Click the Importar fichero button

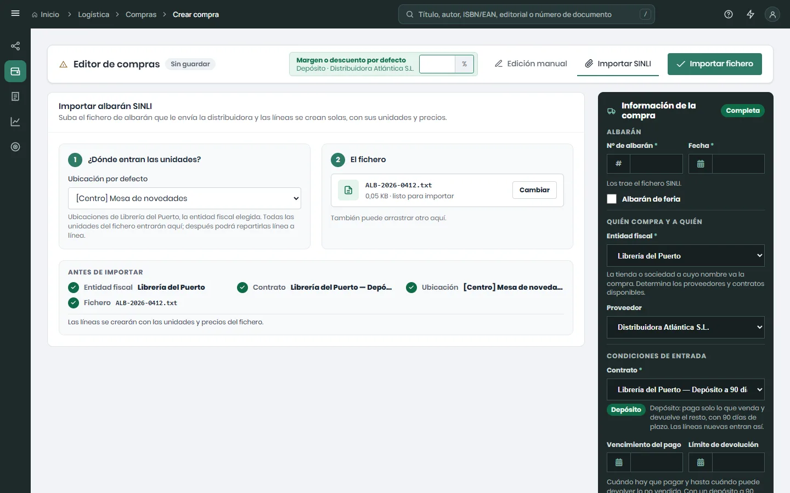pos(715,64)
